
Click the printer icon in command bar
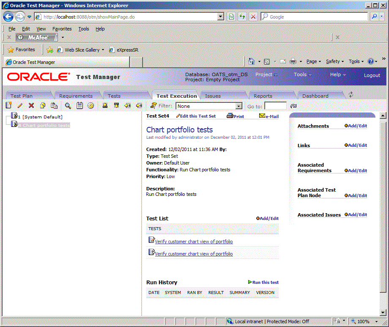pos(293,61)
